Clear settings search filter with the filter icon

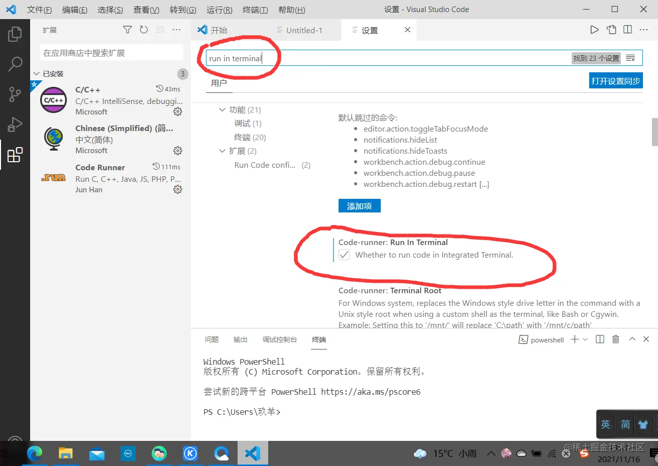[631, 58]
